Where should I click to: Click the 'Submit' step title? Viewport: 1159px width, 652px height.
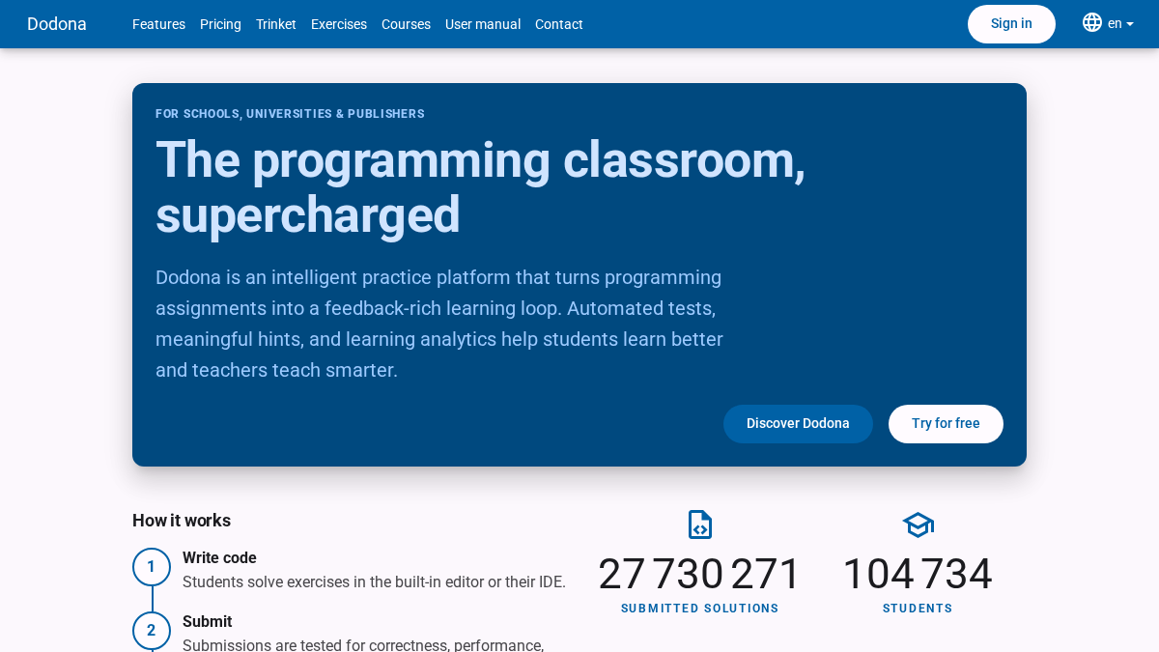(207, 621)
